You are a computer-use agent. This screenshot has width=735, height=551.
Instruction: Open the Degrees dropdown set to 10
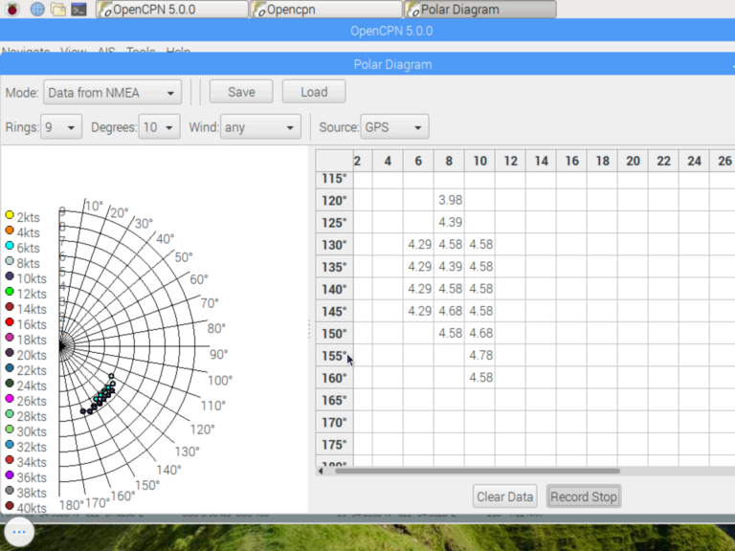[x=159, y=127]
